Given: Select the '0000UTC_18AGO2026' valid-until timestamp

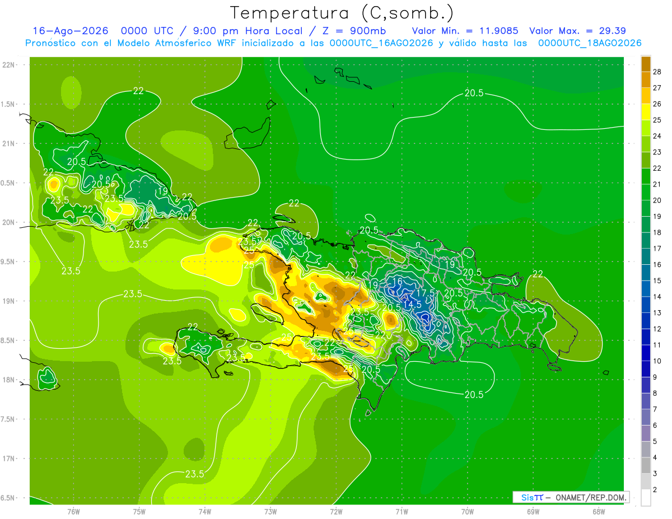Looking at the screenshot, I should (590, 43).
